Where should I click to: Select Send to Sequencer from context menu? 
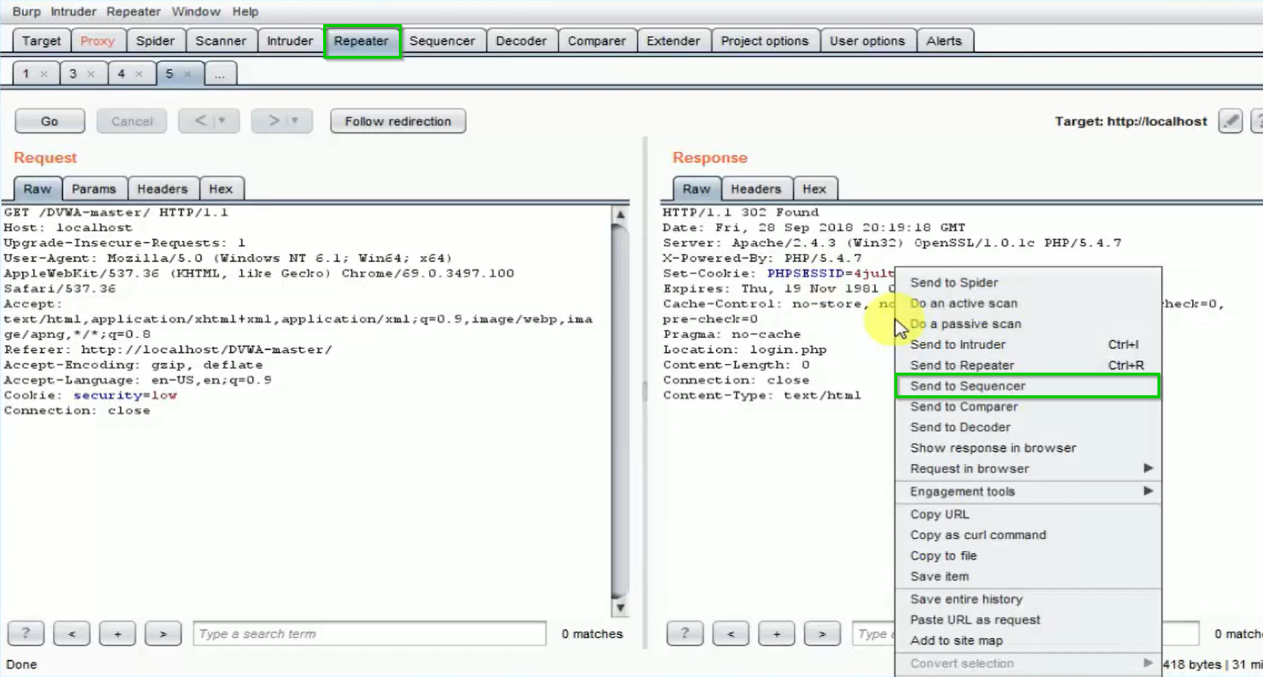(968, 386)
